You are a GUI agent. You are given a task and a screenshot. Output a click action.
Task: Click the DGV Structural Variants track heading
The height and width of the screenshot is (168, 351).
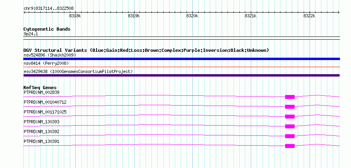[x=146, y=50]
